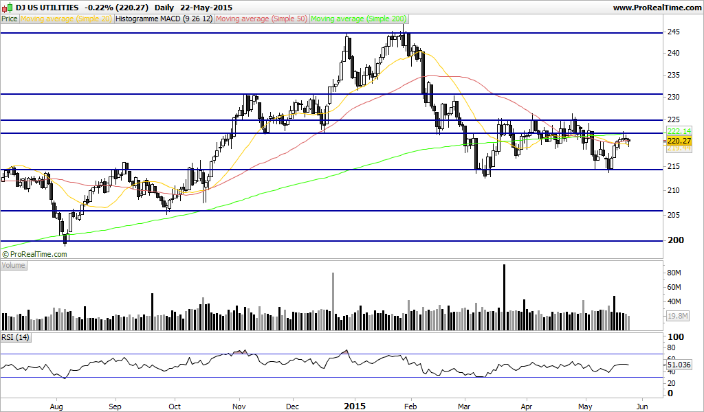This screenshot has height=412, width=704.
Task: Click the Mar label on time axis
Action: point(464,407)
